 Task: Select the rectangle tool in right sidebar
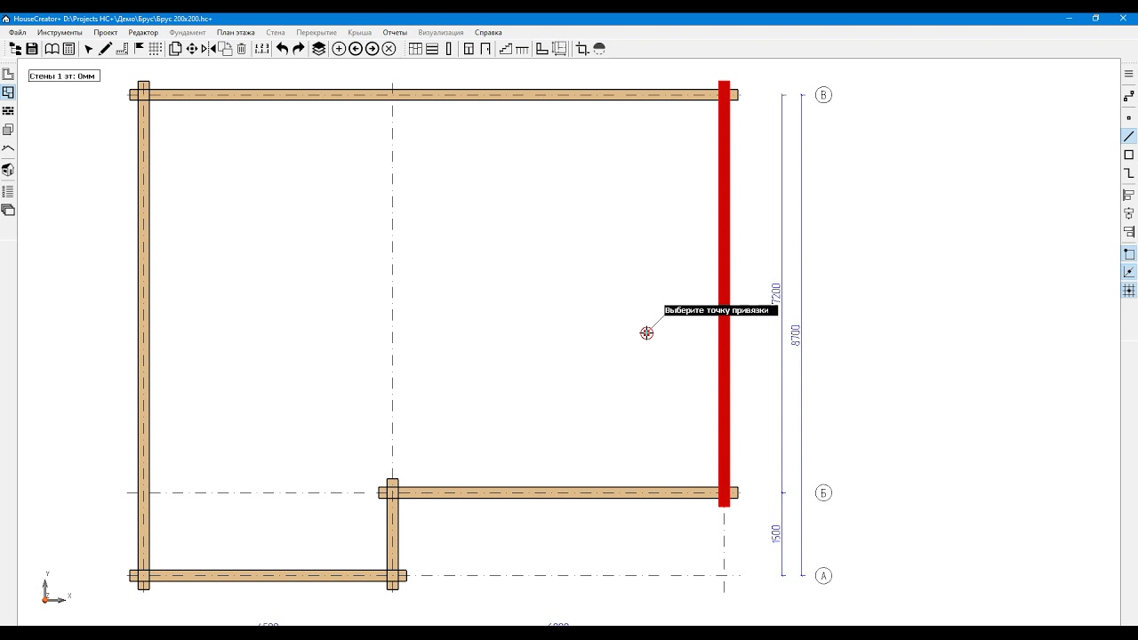[1129, 155]
